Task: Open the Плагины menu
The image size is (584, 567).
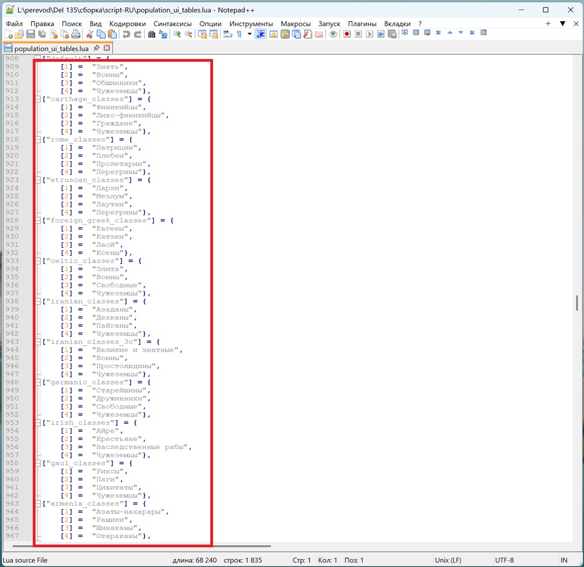Action: 362,23
